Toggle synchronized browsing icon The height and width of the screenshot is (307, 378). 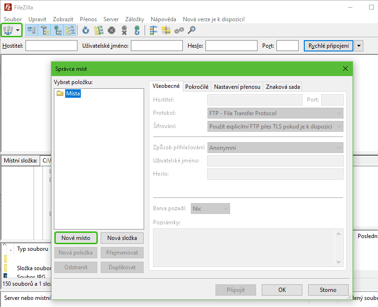click(x=179, y=30)
